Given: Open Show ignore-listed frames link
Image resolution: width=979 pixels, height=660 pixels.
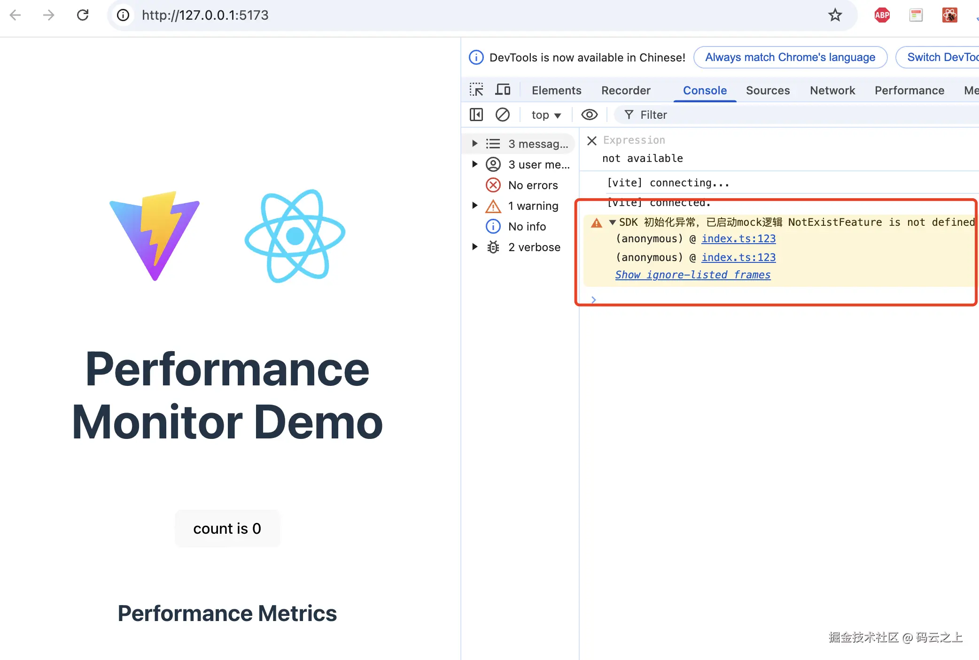Looking at the screenshot, I should 693,275.
